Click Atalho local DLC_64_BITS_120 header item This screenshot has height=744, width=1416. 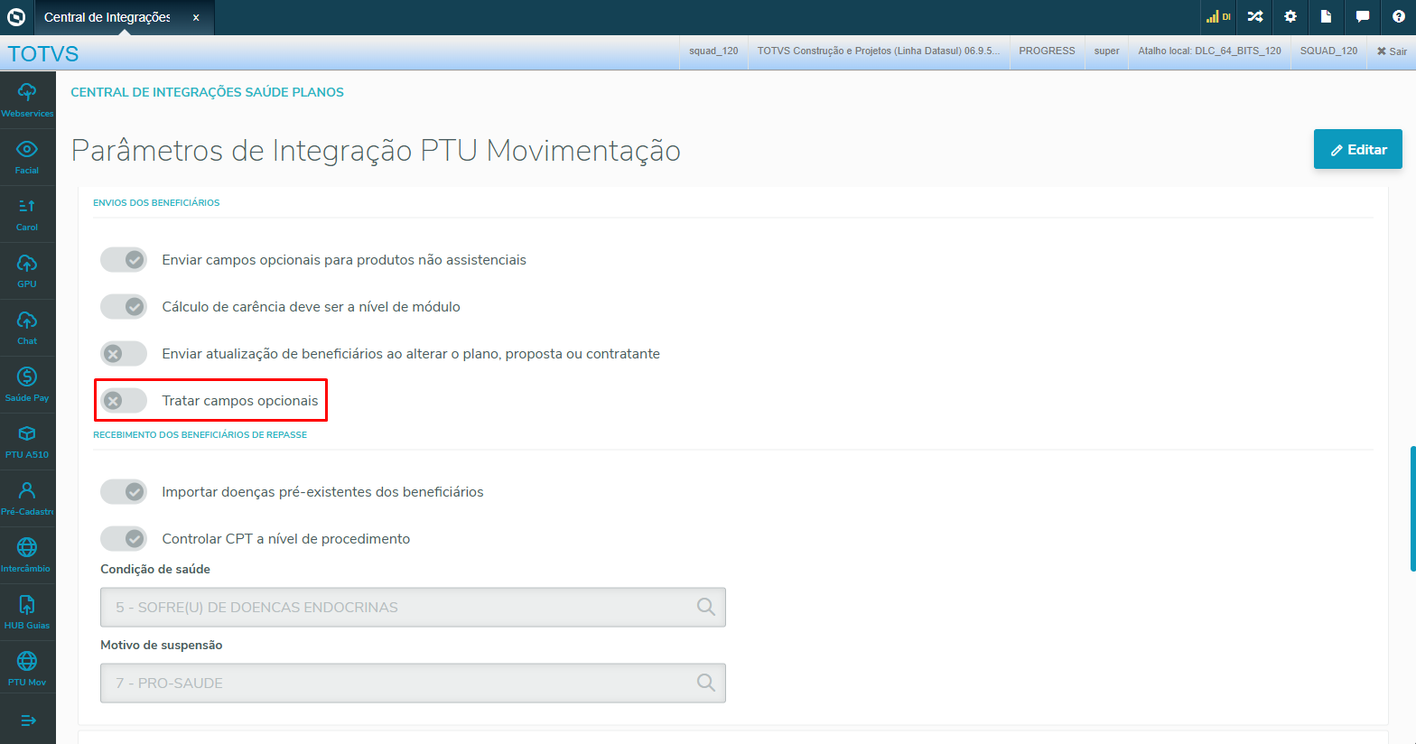coord(1209,51)
